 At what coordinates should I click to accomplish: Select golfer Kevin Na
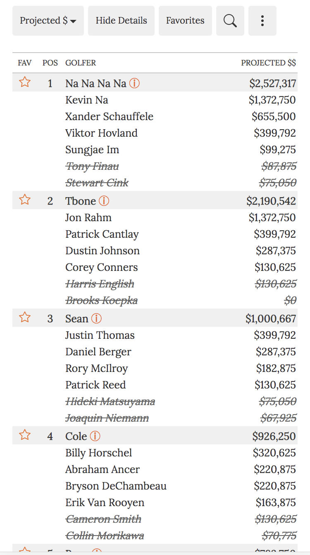(86, 99)
